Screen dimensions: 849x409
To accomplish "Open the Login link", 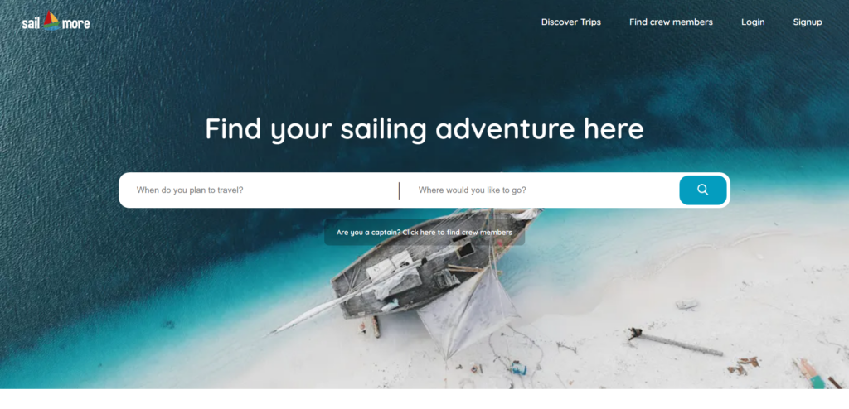I will click(x=753, y=22).
